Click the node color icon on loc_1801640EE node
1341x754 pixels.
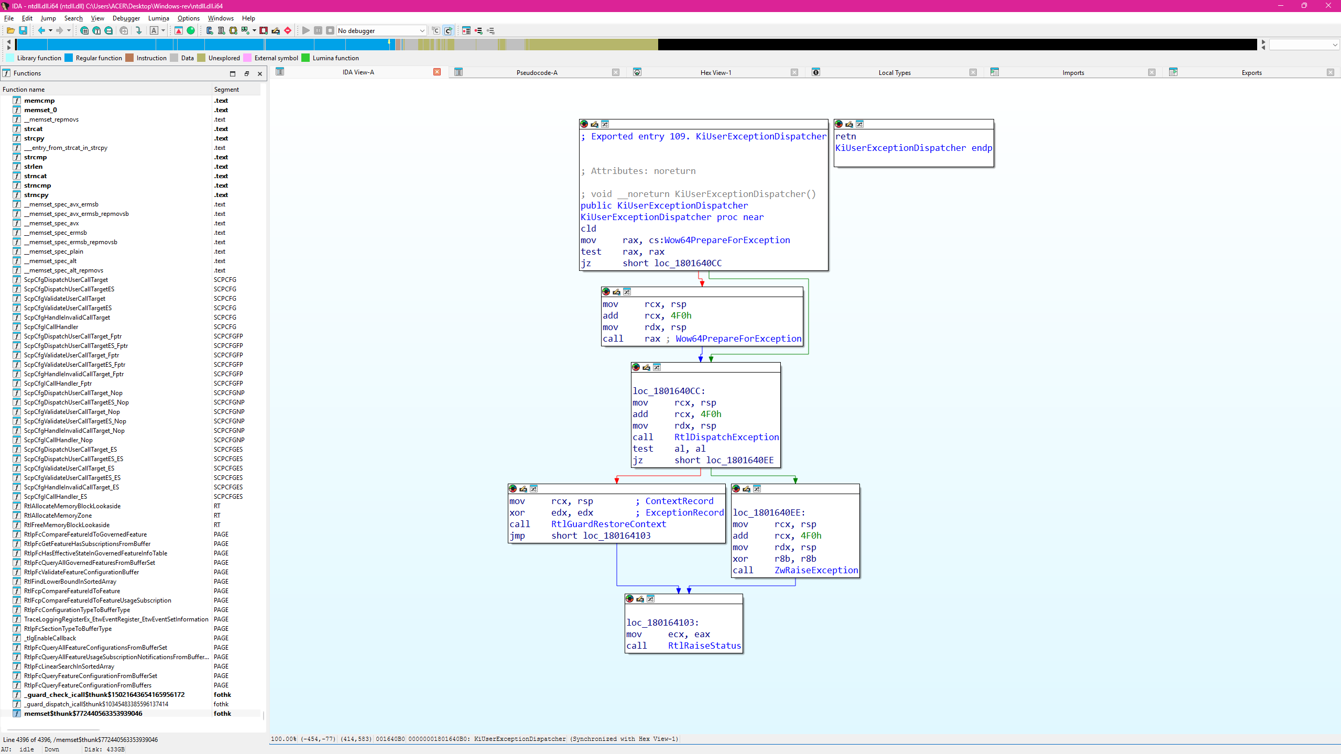coord(736,489)
